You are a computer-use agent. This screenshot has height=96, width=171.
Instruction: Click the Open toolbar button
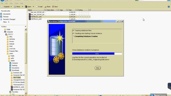28,7
